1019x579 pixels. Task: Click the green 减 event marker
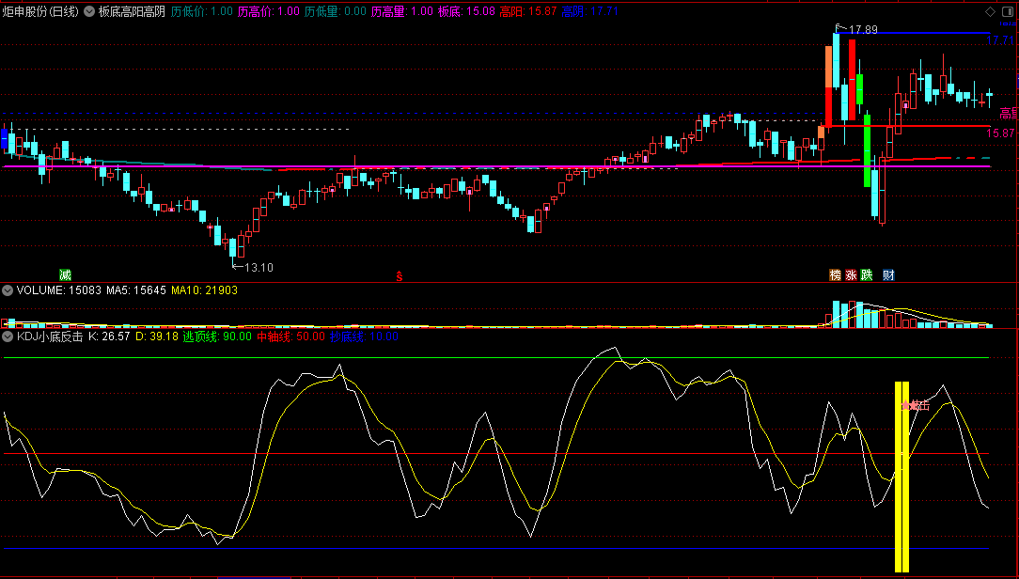(65, 274)
